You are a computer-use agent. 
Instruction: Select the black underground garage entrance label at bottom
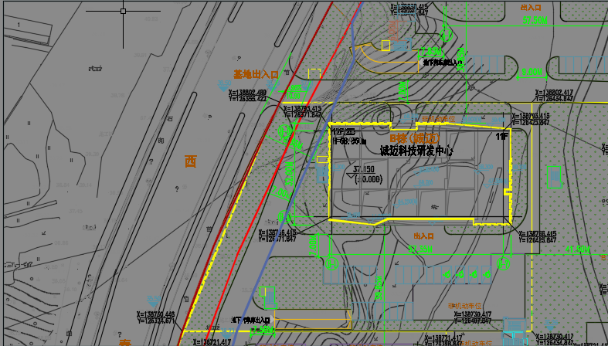click(x=250, y=321)
